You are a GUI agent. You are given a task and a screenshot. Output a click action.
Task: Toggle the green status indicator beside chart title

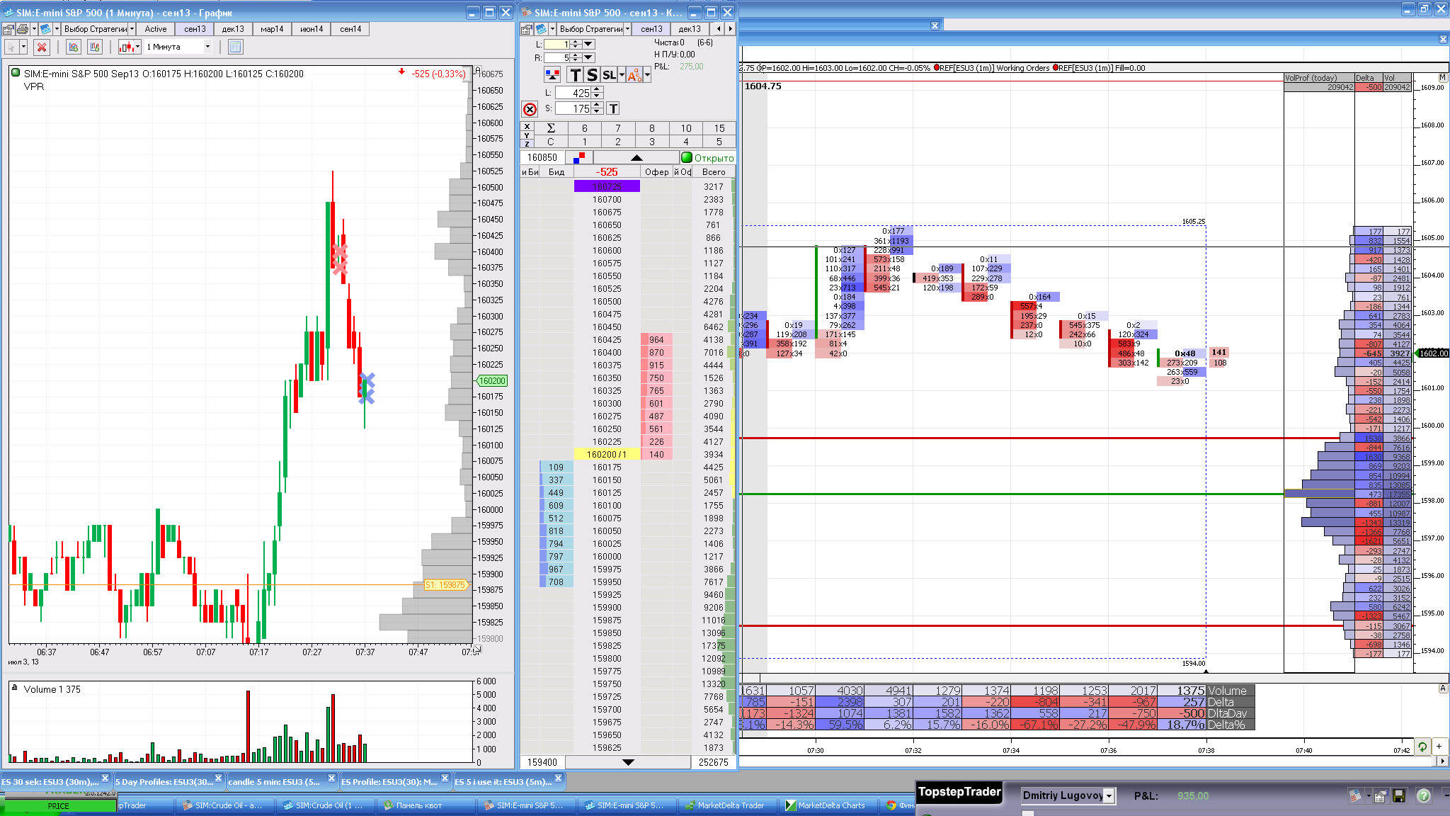16,73
